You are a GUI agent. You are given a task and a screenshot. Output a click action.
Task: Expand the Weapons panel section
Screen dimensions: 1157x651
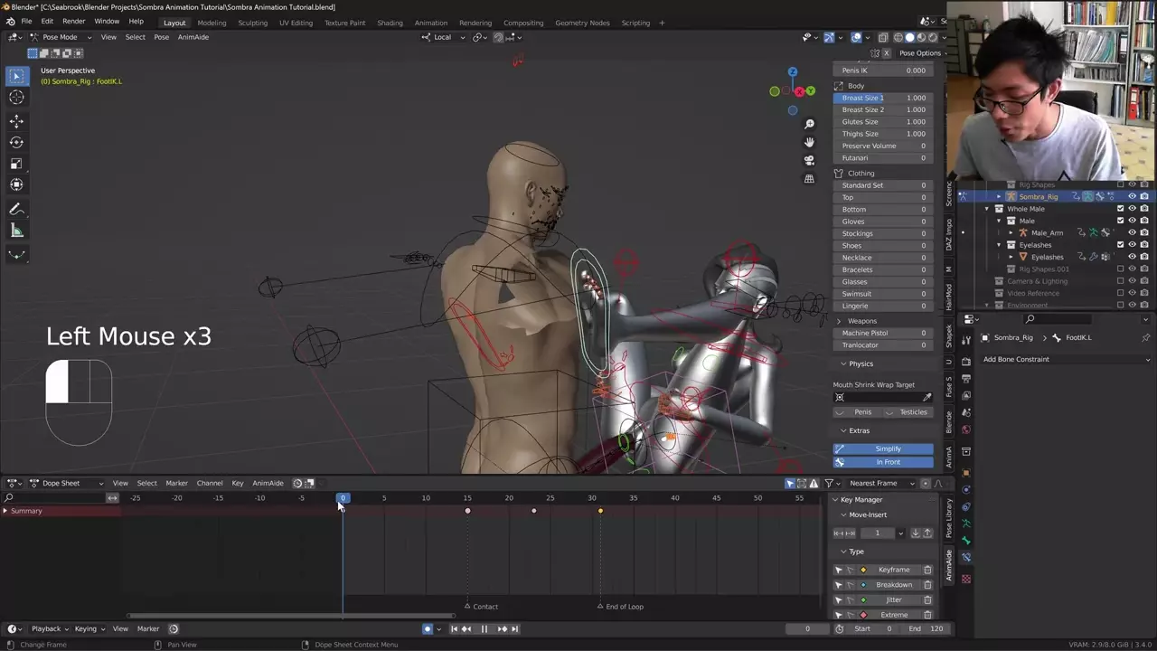tap(861, 321)
